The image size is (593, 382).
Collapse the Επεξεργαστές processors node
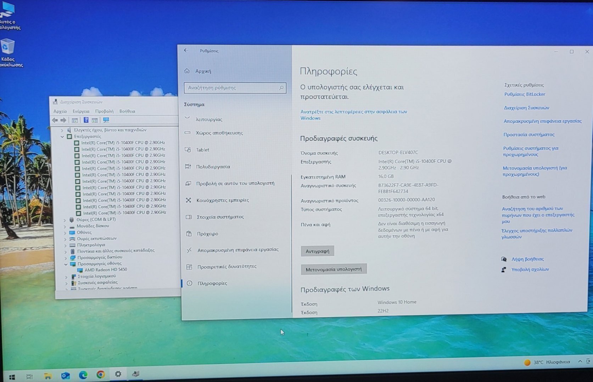[x=62, y=137]
